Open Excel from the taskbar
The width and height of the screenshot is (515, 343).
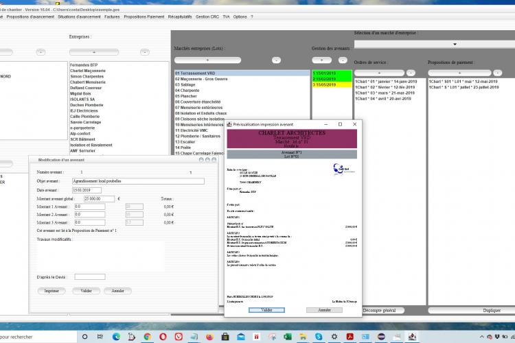tap(288, 336)
